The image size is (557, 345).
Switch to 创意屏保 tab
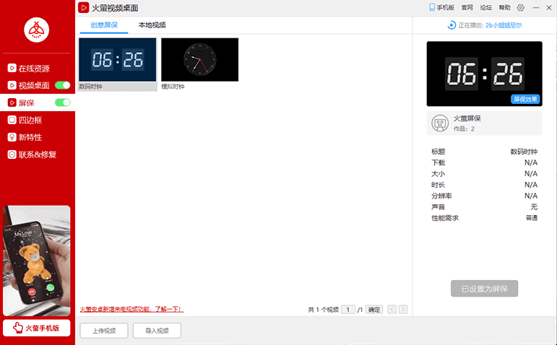(x=104, y=25)
